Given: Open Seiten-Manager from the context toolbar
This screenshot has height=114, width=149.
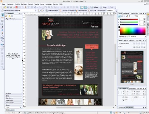Looking at the screenshot, I should [52, 10].
